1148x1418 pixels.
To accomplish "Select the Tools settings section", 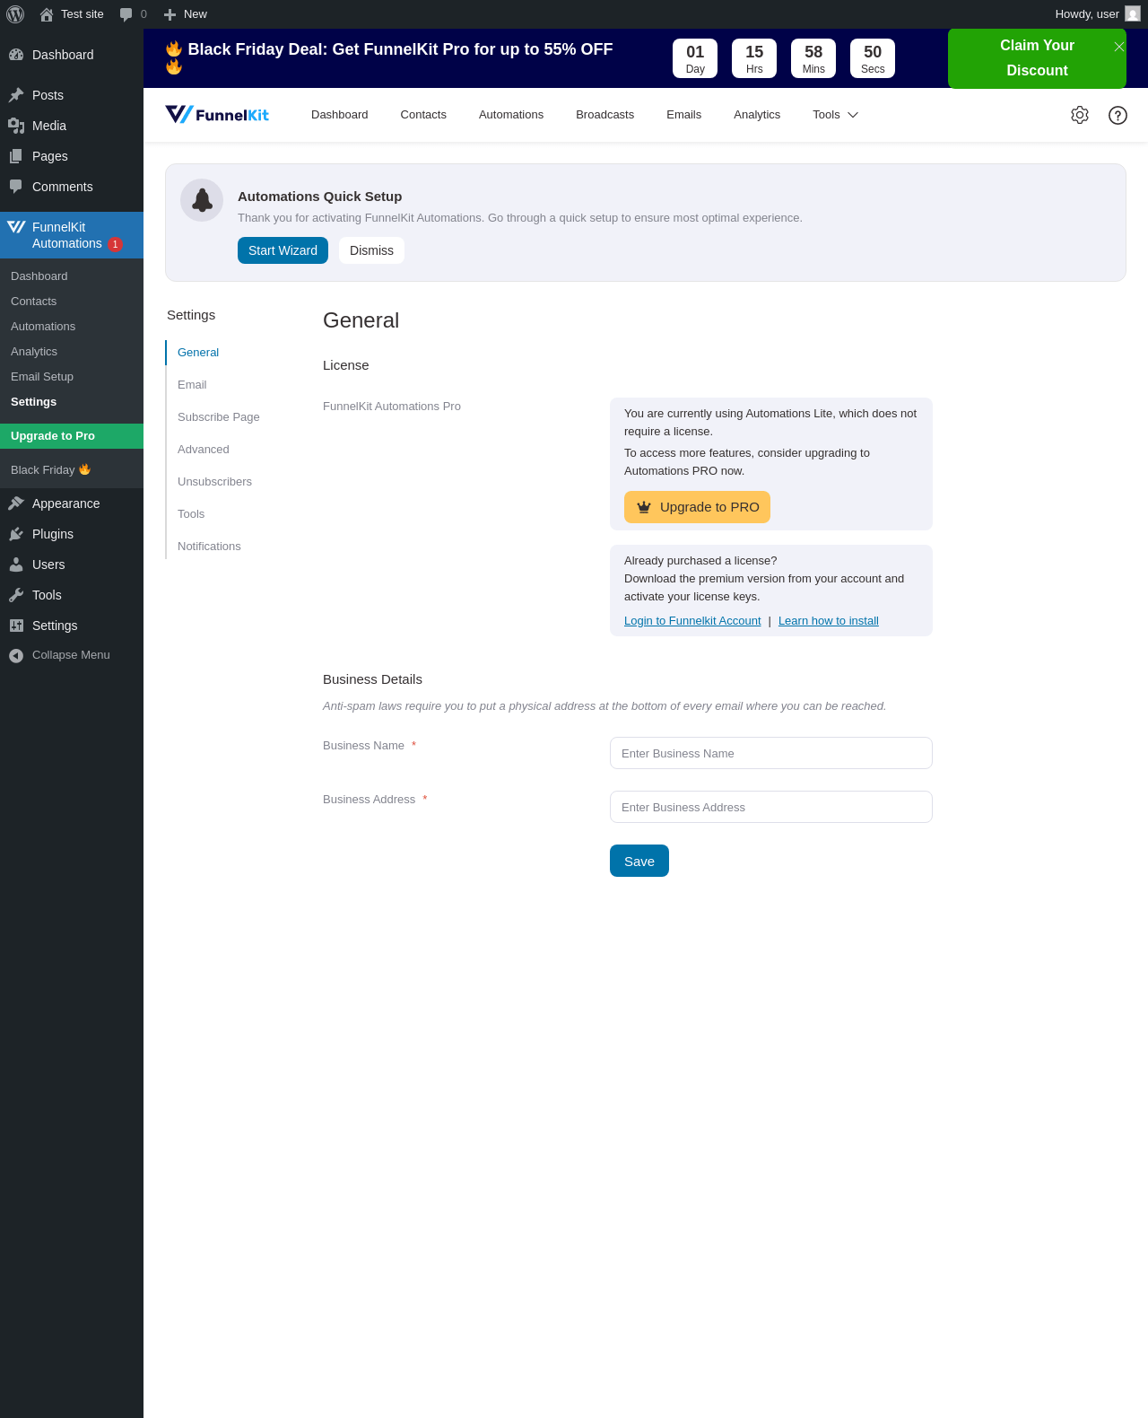I will [191, 514].
